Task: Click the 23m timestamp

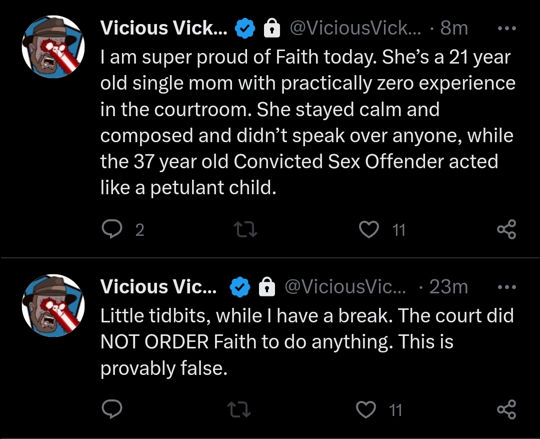Action: coord(448,286)
